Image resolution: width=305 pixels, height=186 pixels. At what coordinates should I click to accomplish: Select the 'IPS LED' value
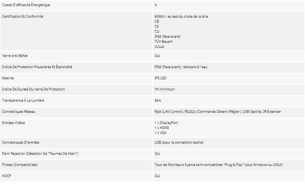click(x=161, y=78)
